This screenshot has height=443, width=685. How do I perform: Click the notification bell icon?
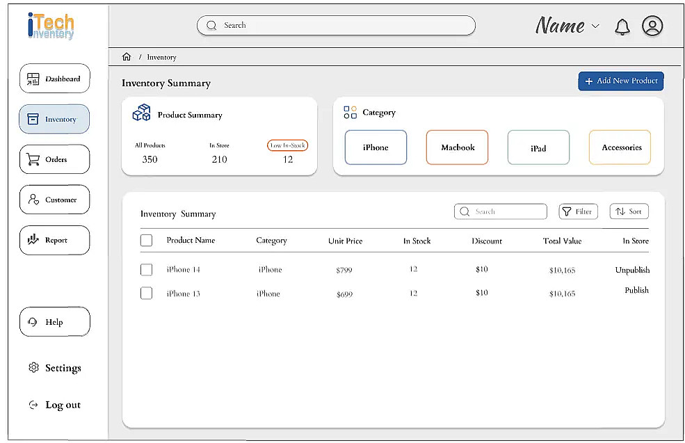coord(622,26)
